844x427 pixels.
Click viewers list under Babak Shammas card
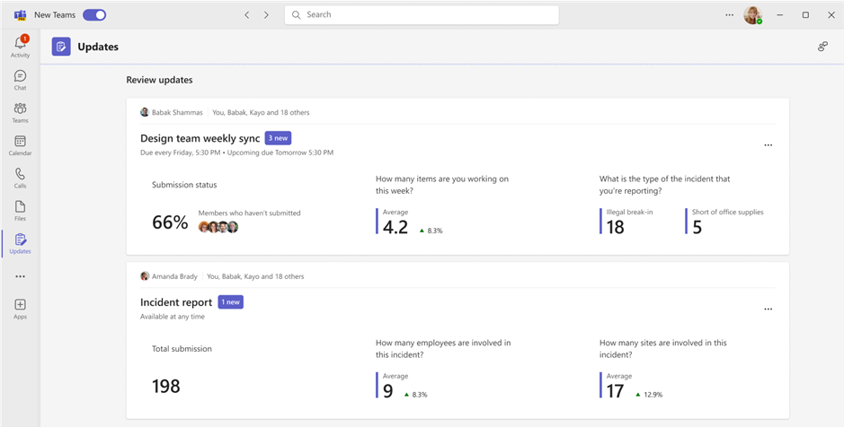261,113
